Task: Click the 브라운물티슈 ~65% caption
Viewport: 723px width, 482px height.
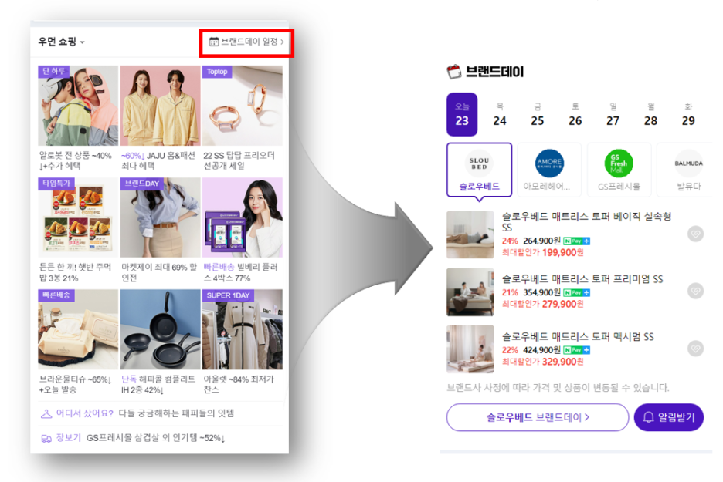Action: [76, 384]
